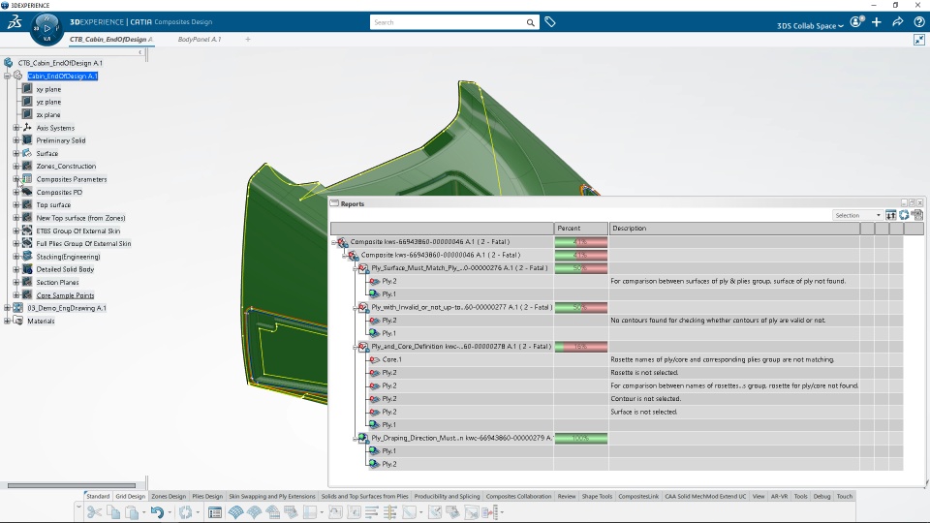The height and width of the screenshot is (523, 930).
Task: Open the user profile icon
Action: tap(856, 22)
